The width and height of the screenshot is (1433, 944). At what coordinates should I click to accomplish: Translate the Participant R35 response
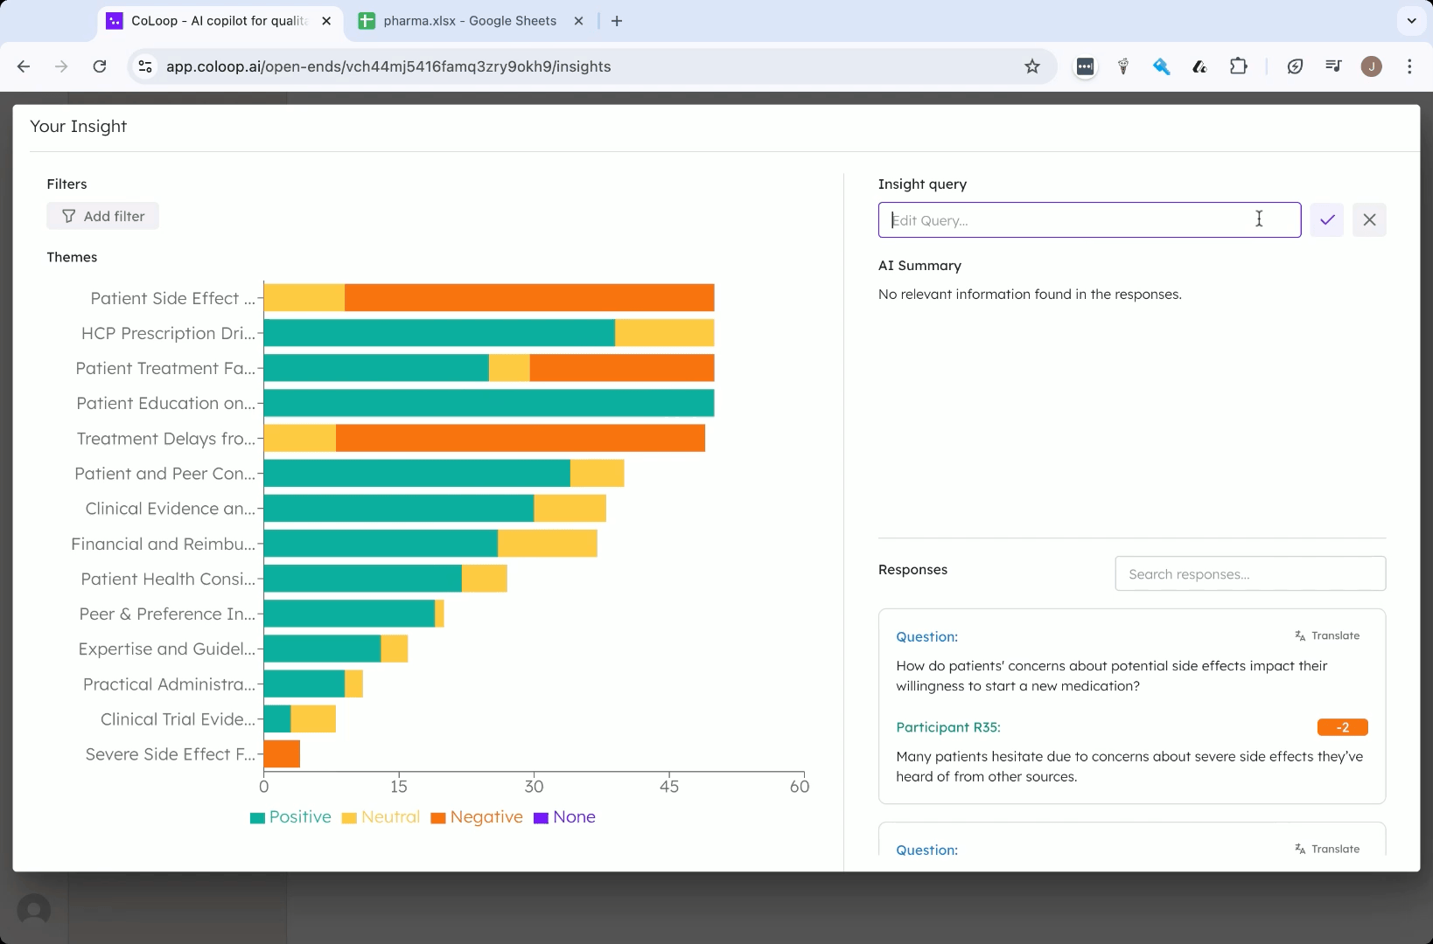(x=1327, y=635)
